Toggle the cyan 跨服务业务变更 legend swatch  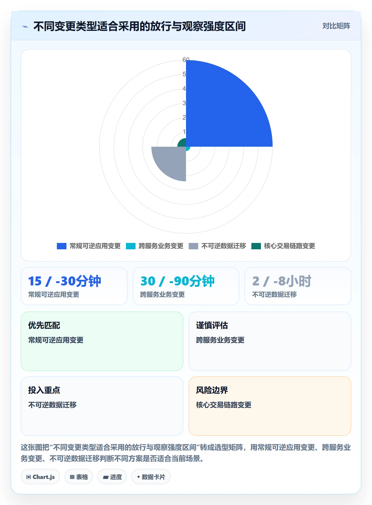coord(131,246)
